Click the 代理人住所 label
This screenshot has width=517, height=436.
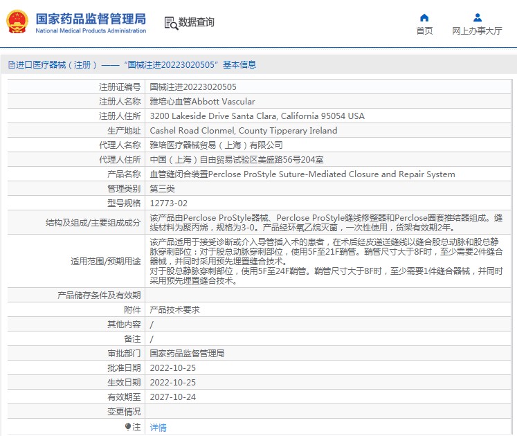point(120,160)
